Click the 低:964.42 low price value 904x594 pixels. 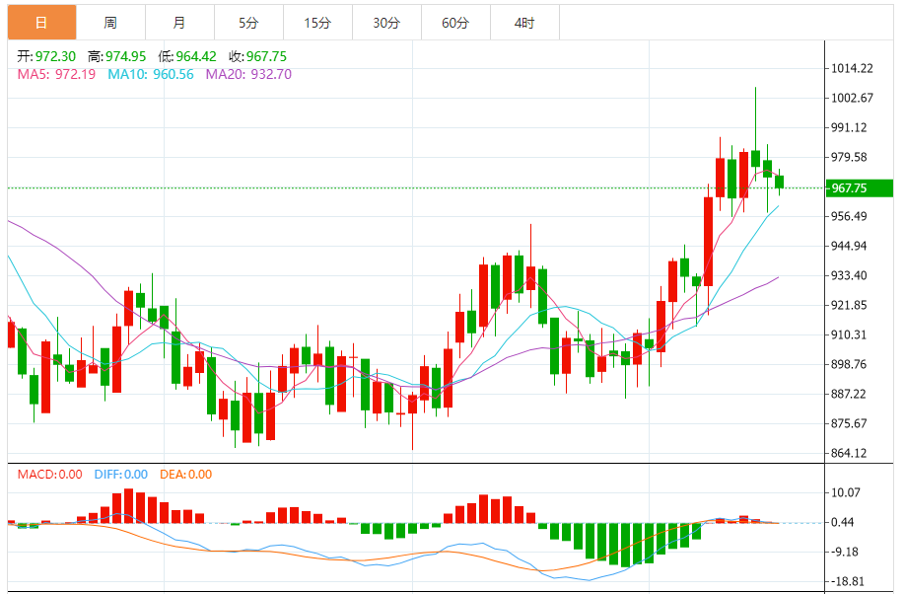pos(187,56)
